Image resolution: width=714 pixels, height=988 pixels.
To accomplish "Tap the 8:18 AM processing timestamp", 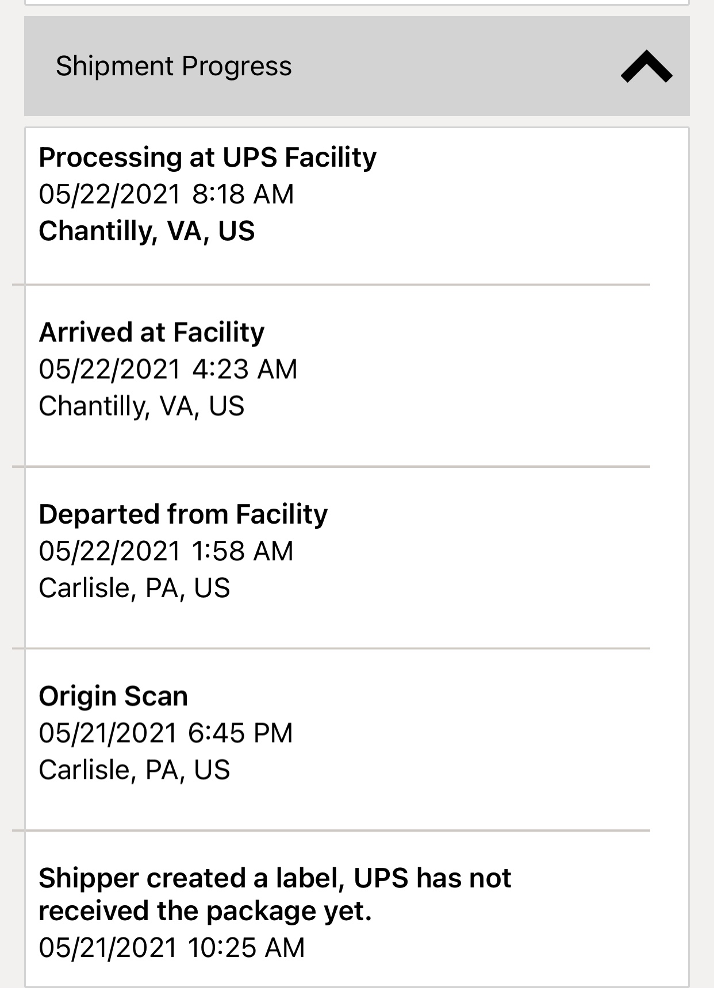I will [x=166, y=194].
